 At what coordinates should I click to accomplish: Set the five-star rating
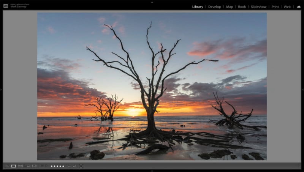[63, 166]
